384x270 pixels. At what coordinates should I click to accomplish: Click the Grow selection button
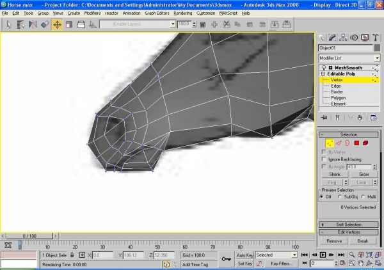pyautogui.click(x=364, y=174)
